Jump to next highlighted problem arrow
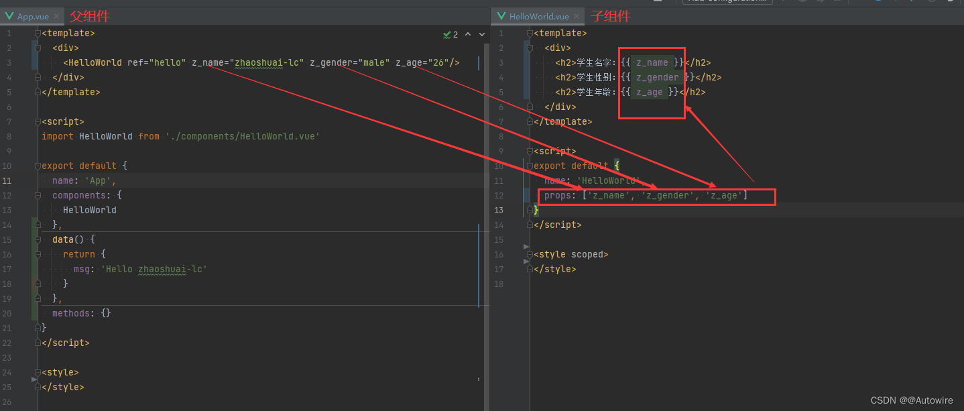 [482, 34]
